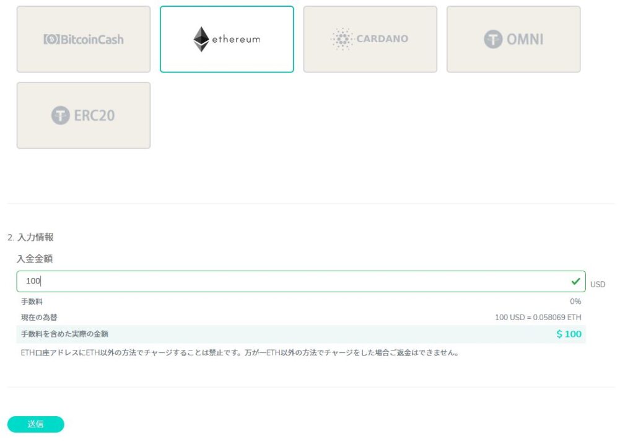The height and width of the screenshot is (444, 620).
Task: Pick the OMNI Tether option
Action: point(513,39)
